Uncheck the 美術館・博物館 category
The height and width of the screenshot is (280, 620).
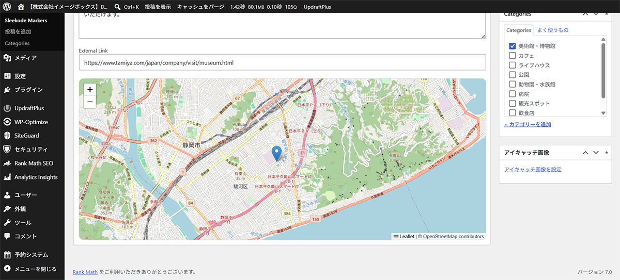tap(513, 46)
